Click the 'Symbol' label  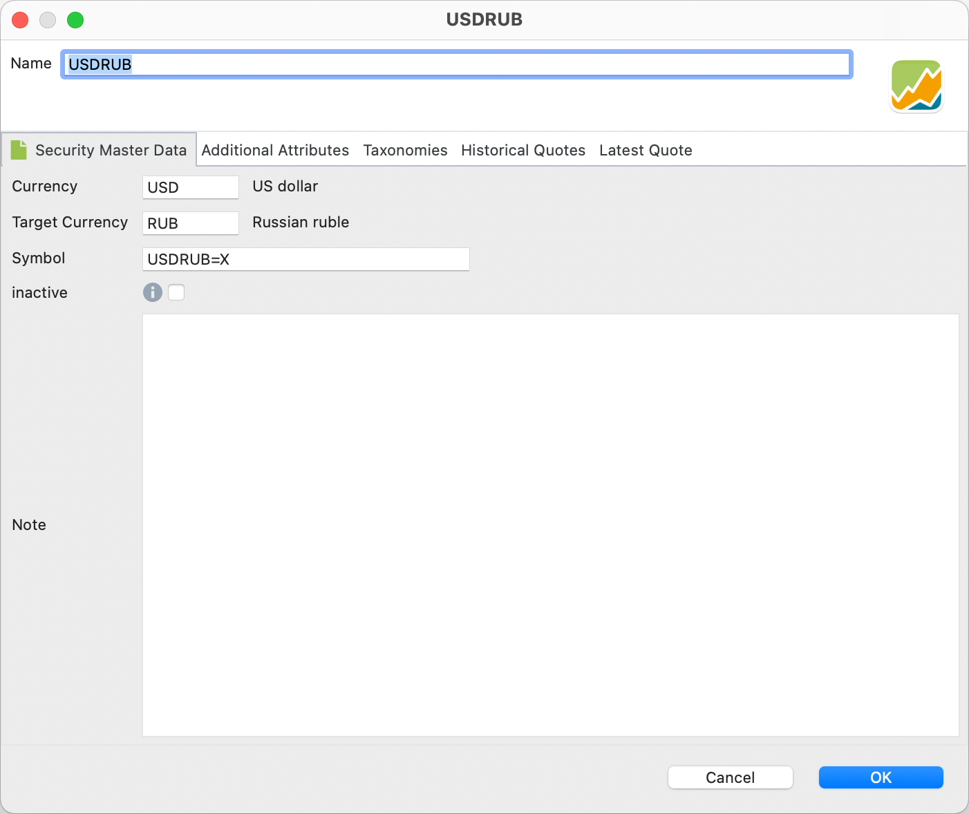39,258
